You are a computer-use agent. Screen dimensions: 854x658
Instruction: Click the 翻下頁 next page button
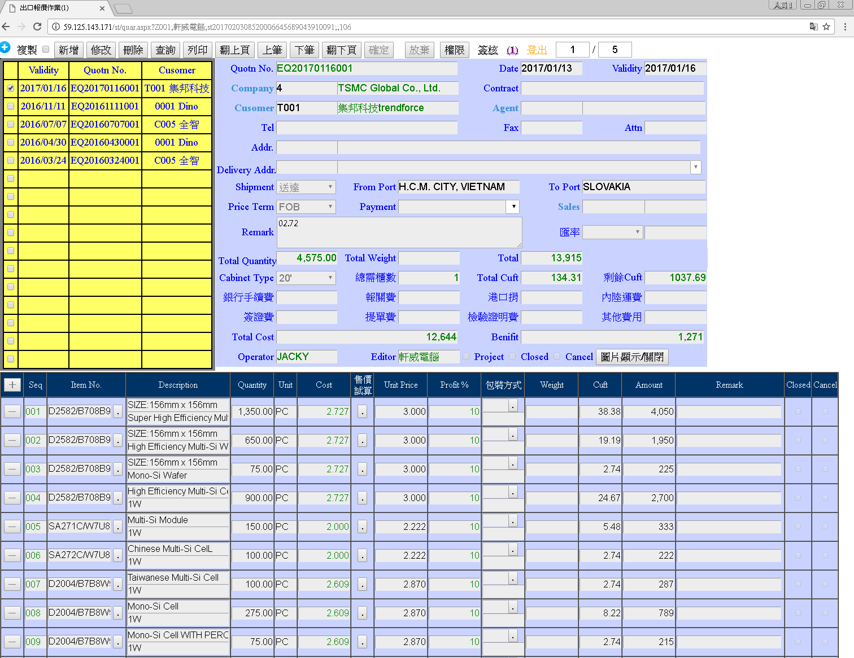342,50
